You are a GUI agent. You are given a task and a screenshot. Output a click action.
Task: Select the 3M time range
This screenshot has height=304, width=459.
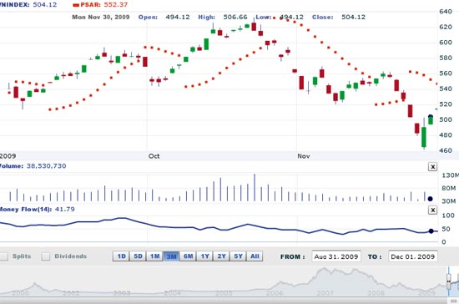tap(171, 256)
